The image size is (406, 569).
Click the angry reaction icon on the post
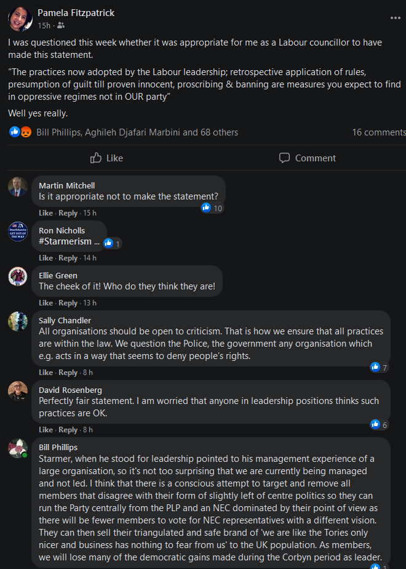(x=26, y=132)
